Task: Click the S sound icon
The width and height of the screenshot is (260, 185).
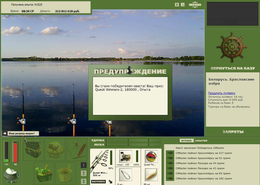Action: pos(183,5)
